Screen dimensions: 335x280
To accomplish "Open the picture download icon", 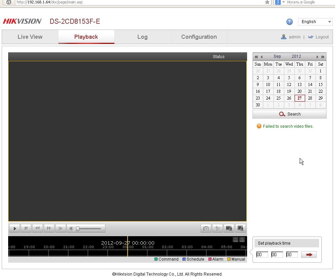I will click(241, 228).
